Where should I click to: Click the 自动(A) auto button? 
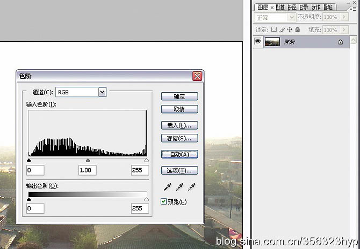[179, 154]
